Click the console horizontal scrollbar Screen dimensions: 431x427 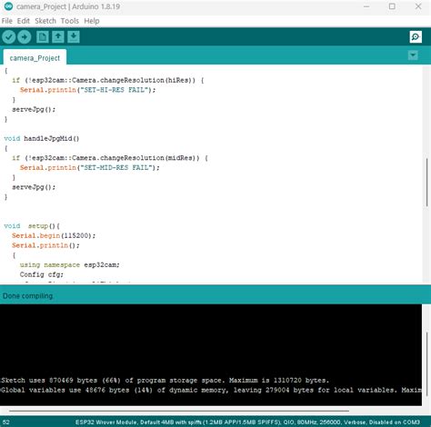(x=179, y=411)
